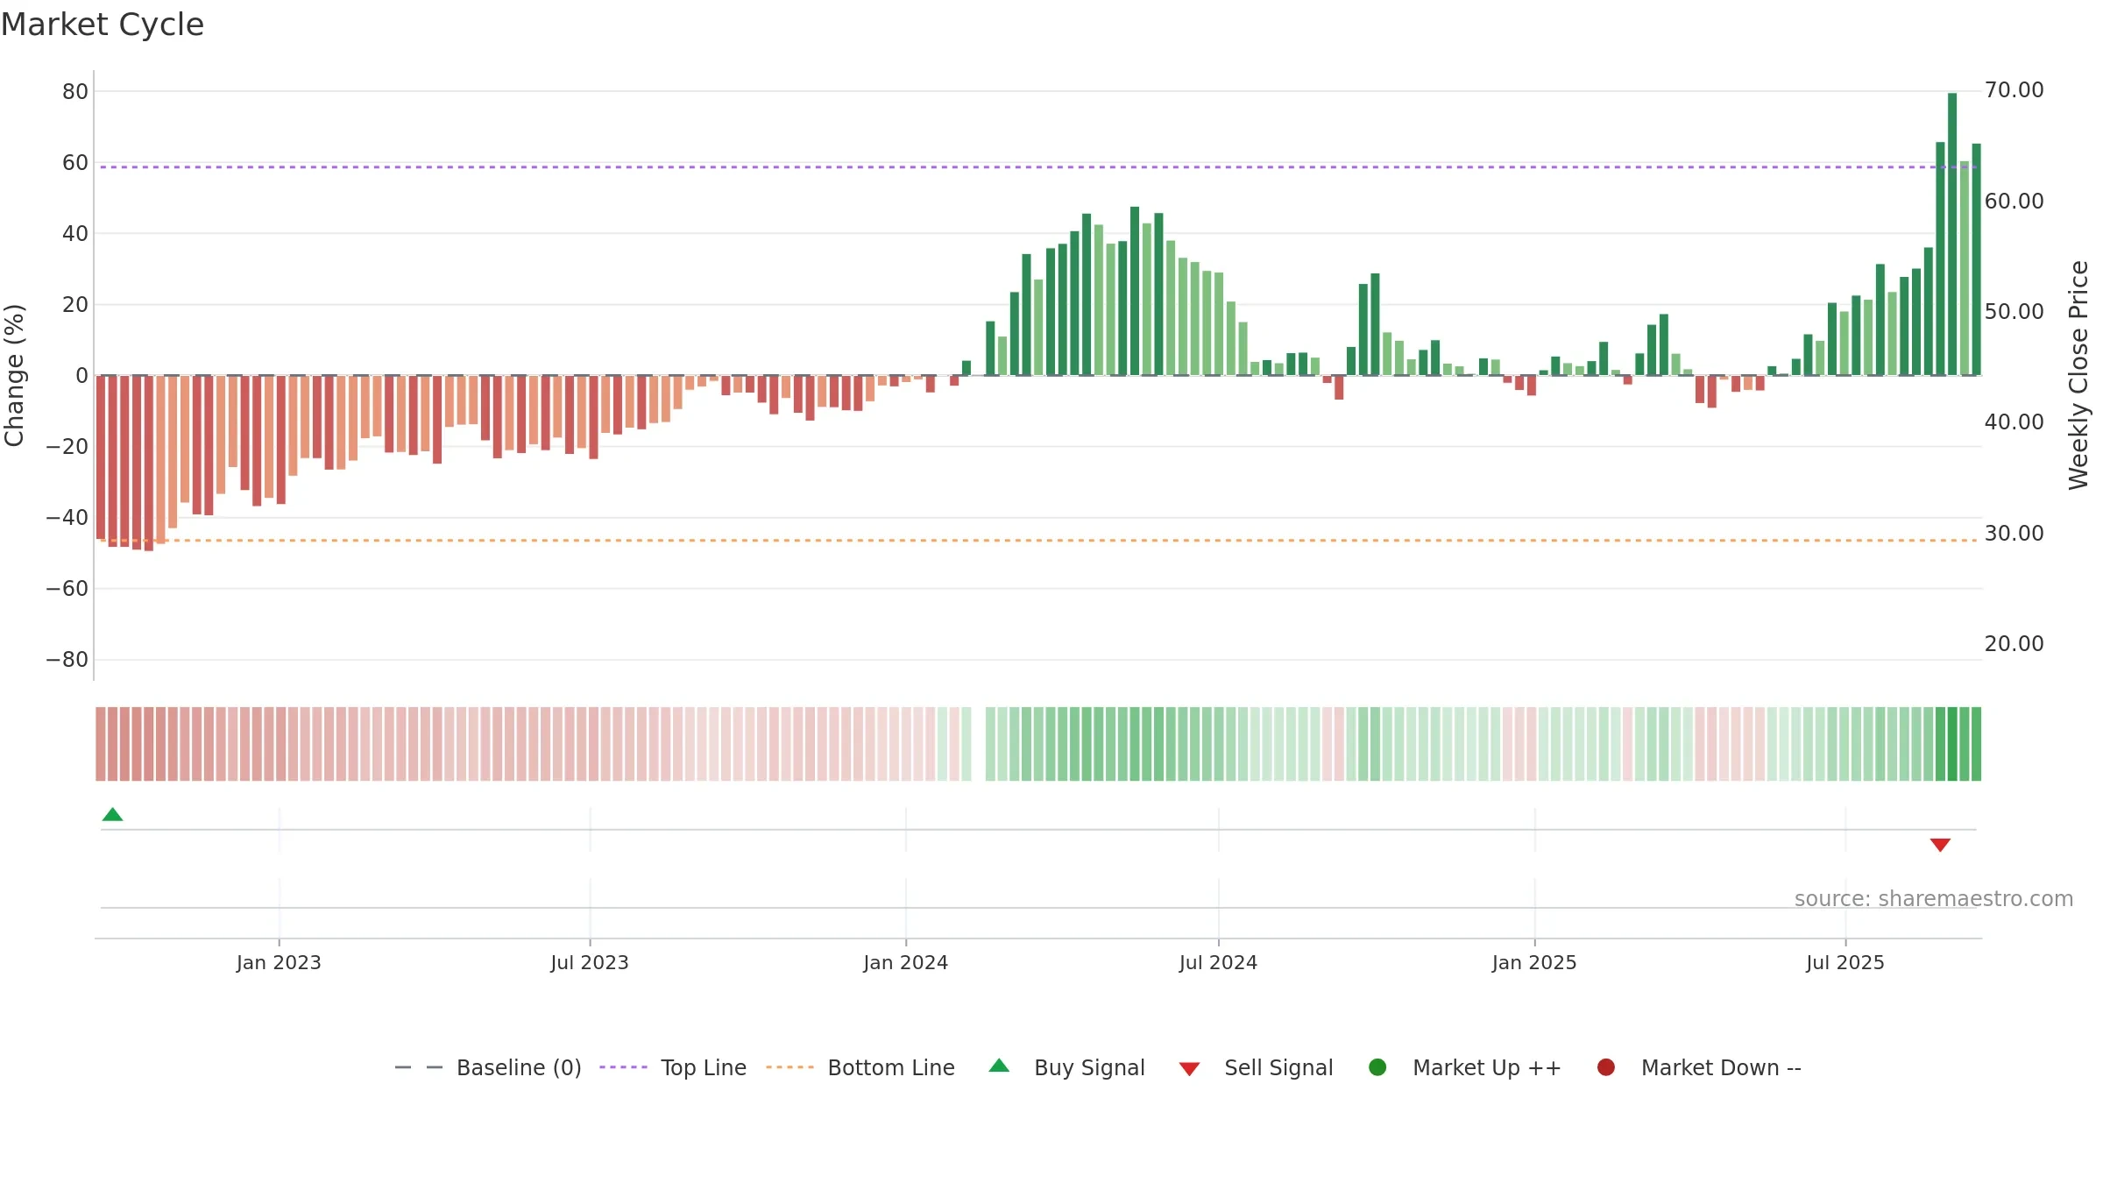Click the Weekly Close Price axis title
2103x1183 pixels.
(x=2078, y=375)
